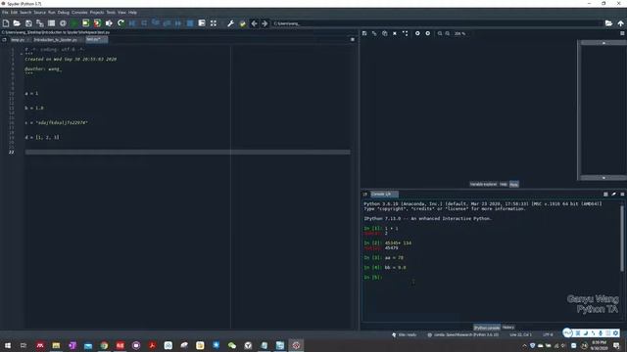Show the next plot
627x352 pixels.
coord(428,33)
